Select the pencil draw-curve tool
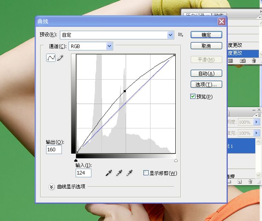 point(60,58)
